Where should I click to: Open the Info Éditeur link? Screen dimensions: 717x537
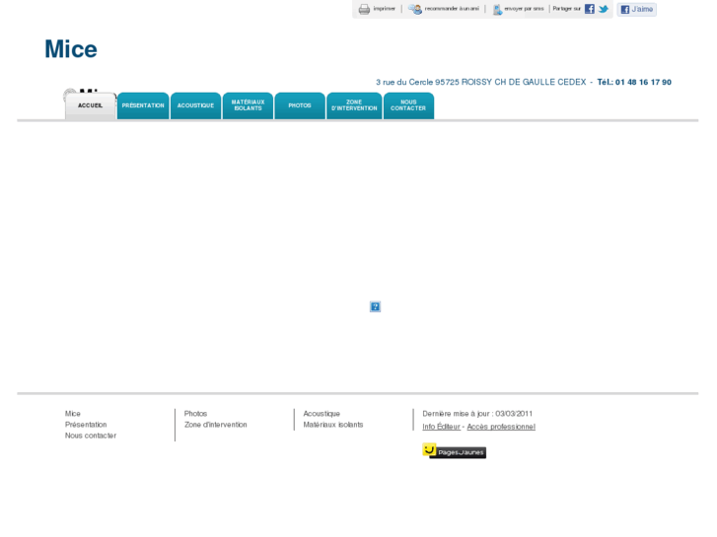[441, 427]
